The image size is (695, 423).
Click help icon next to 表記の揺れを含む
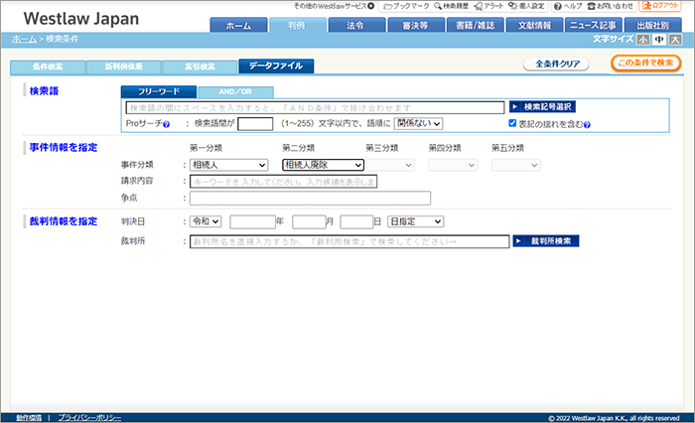[587, 125]
